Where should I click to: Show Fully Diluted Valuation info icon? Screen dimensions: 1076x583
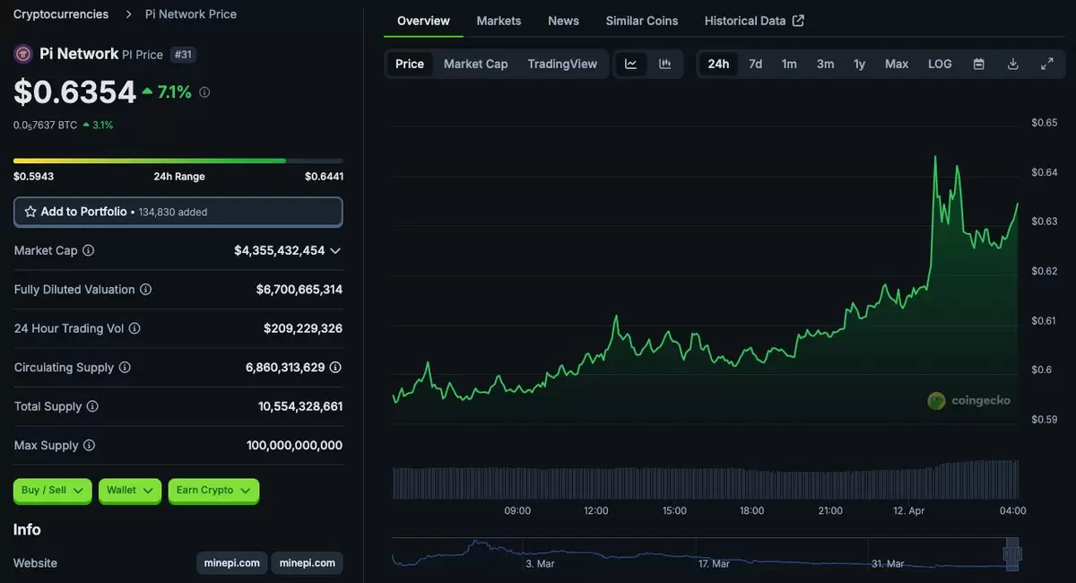(x=146, y=290)
